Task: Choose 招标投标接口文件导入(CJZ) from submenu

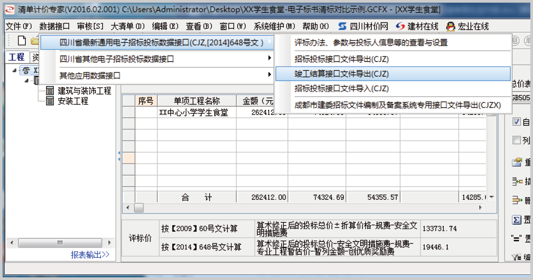Action: tap(341, 89)
